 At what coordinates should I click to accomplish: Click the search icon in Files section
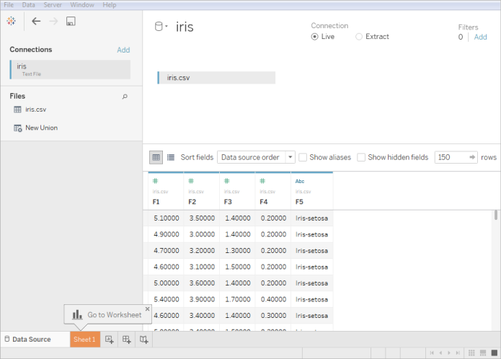125,96
